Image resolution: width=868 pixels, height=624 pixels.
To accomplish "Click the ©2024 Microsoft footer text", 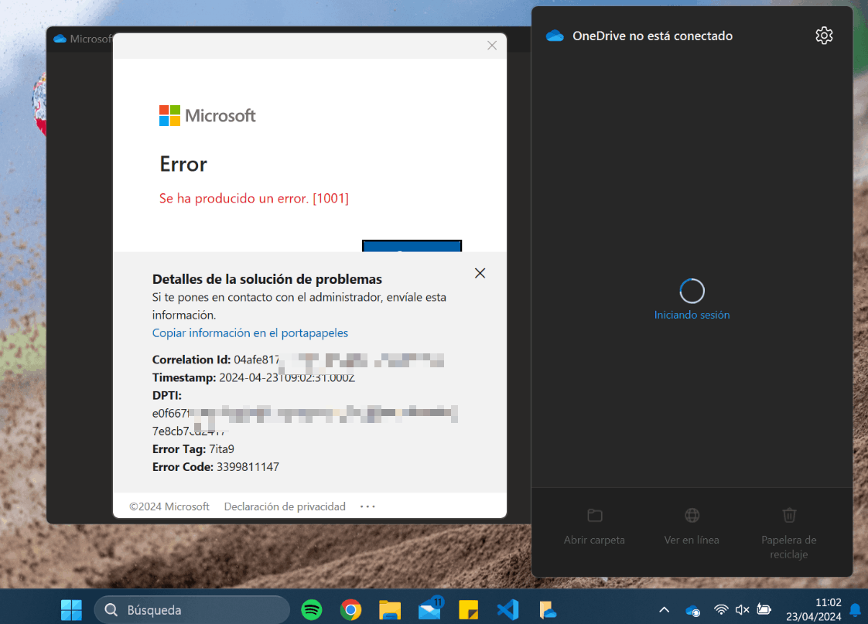I will 169,506.
